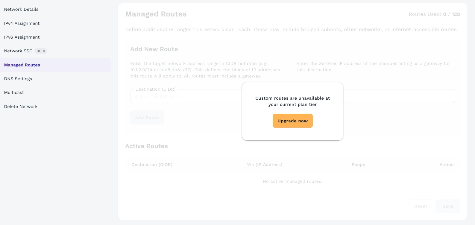Click the BETA badge next to Network SSO
The height and width of the screenshot is (225, 475).
coord(41,51)
